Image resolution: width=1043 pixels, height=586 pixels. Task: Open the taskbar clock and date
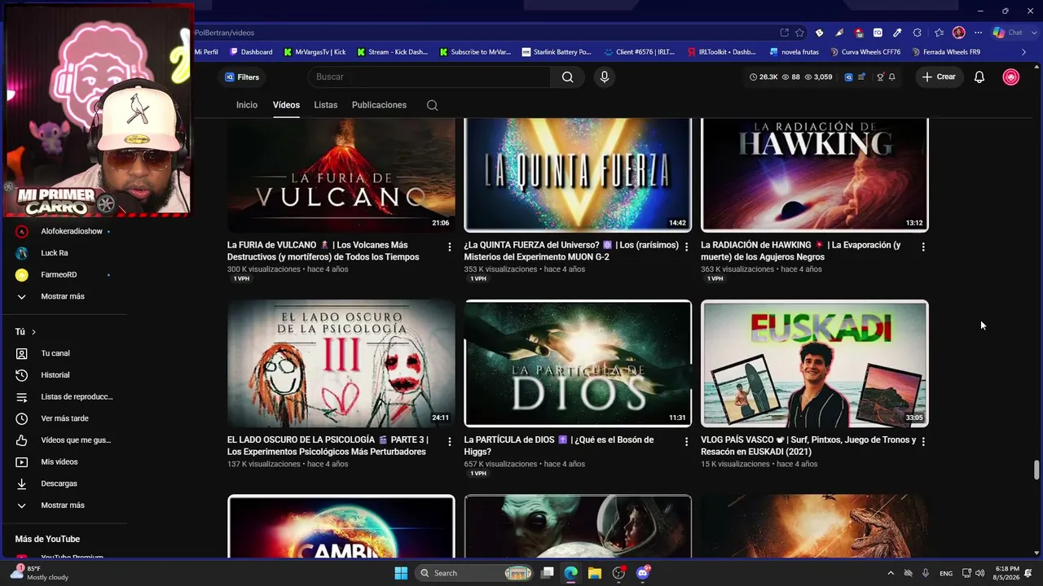(x=1007, y=573)
